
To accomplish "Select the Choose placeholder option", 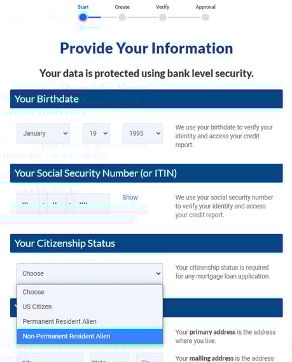I will coord(90,292).
